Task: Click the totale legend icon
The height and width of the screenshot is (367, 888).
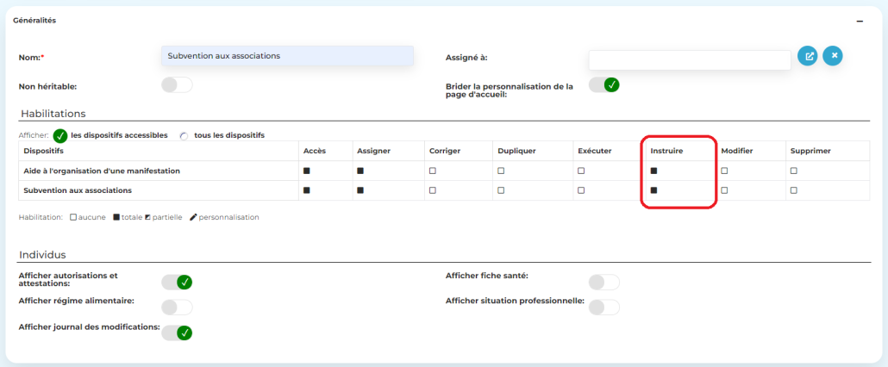Action: click(116, 217)
